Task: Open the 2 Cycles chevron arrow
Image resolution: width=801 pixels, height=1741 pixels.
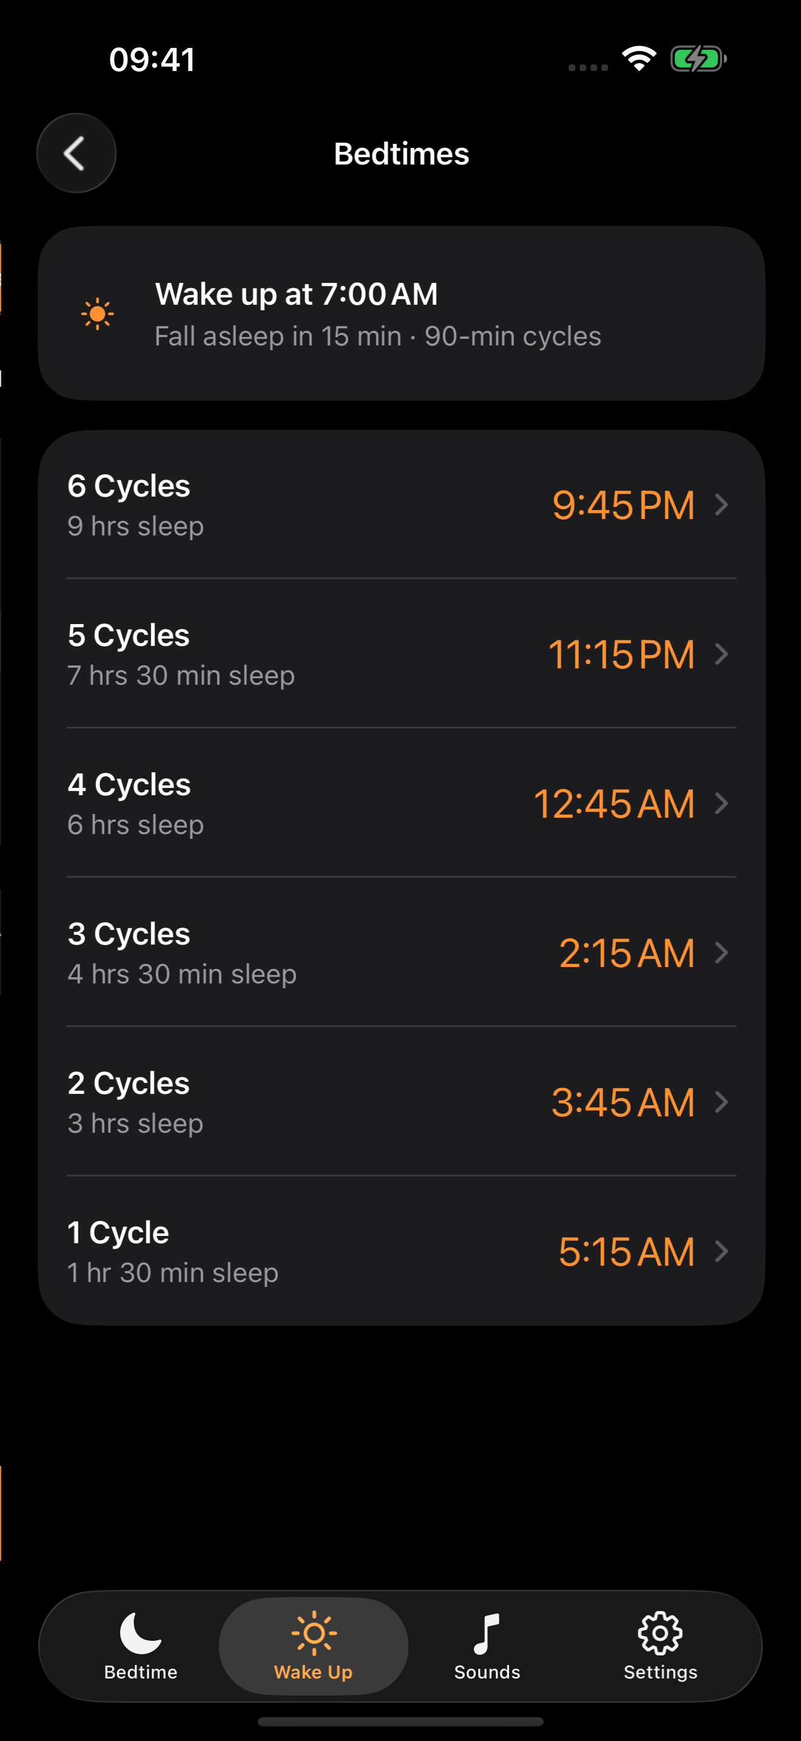Action: [x=722, y=1102]
